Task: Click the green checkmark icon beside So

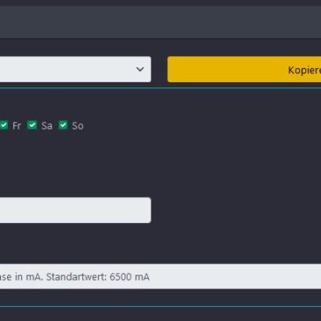Action: [x=63, y=125]
